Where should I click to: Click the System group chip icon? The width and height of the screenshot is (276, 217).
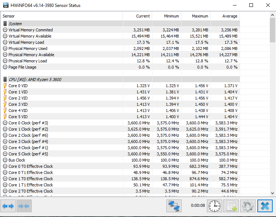pos(5,24)
